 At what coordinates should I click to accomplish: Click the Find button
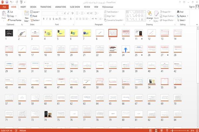coord(180,12)
